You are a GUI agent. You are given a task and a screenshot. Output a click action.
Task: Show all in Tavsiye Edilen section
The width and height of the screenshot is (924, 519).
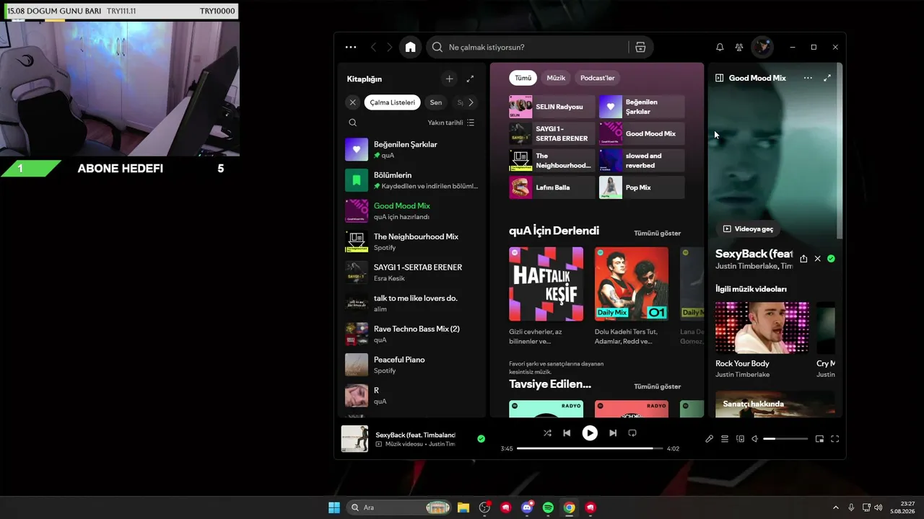pyautogui.click(x=658, y=387)
